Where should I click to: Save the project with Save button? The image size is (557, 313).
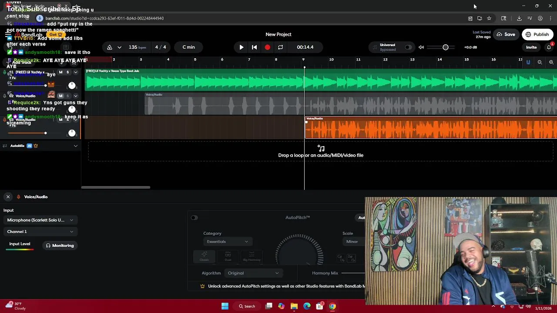pos(506,34)
